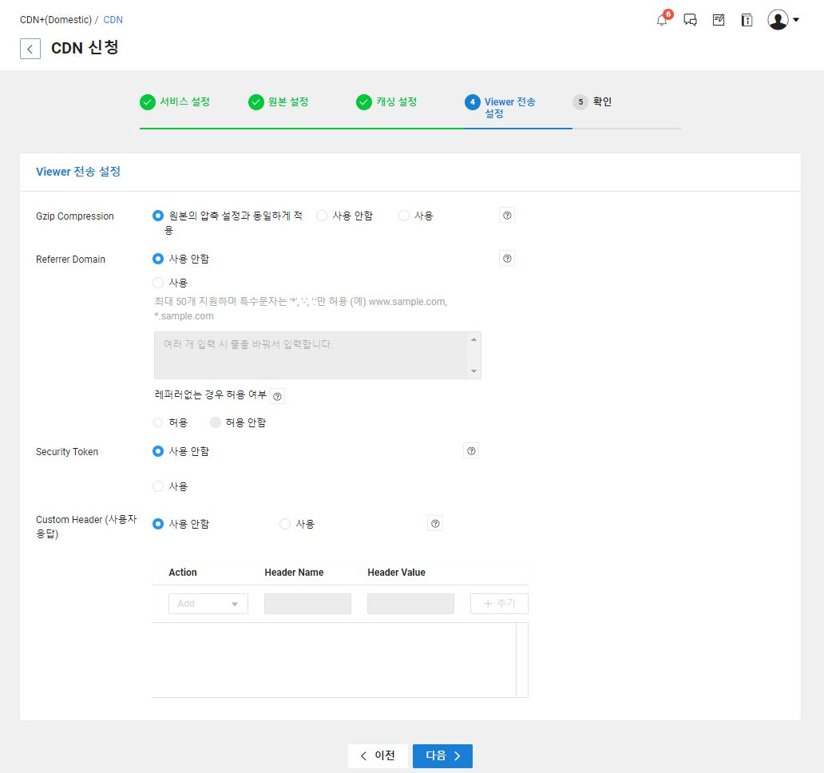Go to the 확인 step
The height and width of the screenshot is (773, 824).
coord(602,101)
